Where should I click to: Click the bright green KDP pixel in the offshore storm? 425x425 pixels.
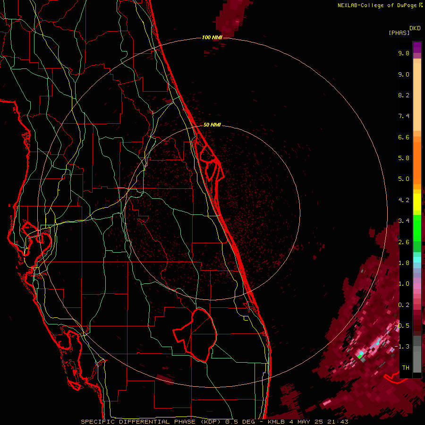tap(360, 356)
